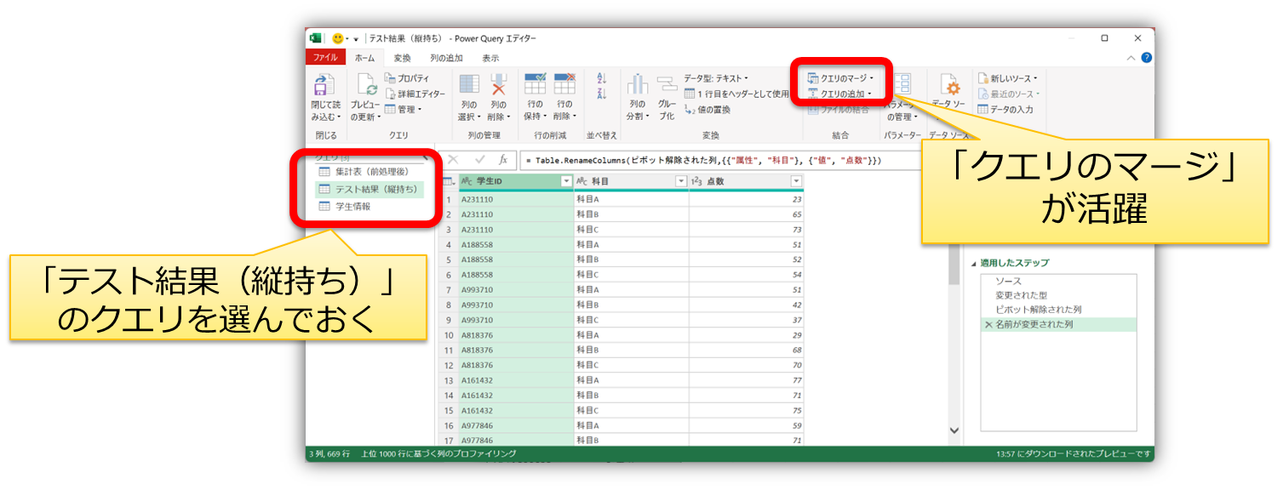
Task: Click the cell A231110 in row 1
Action: coord(516,199)
